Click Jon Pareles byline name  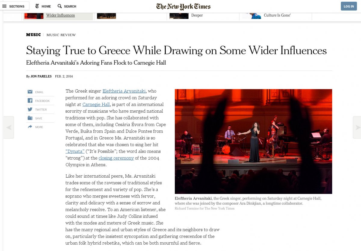pos(41,76)
